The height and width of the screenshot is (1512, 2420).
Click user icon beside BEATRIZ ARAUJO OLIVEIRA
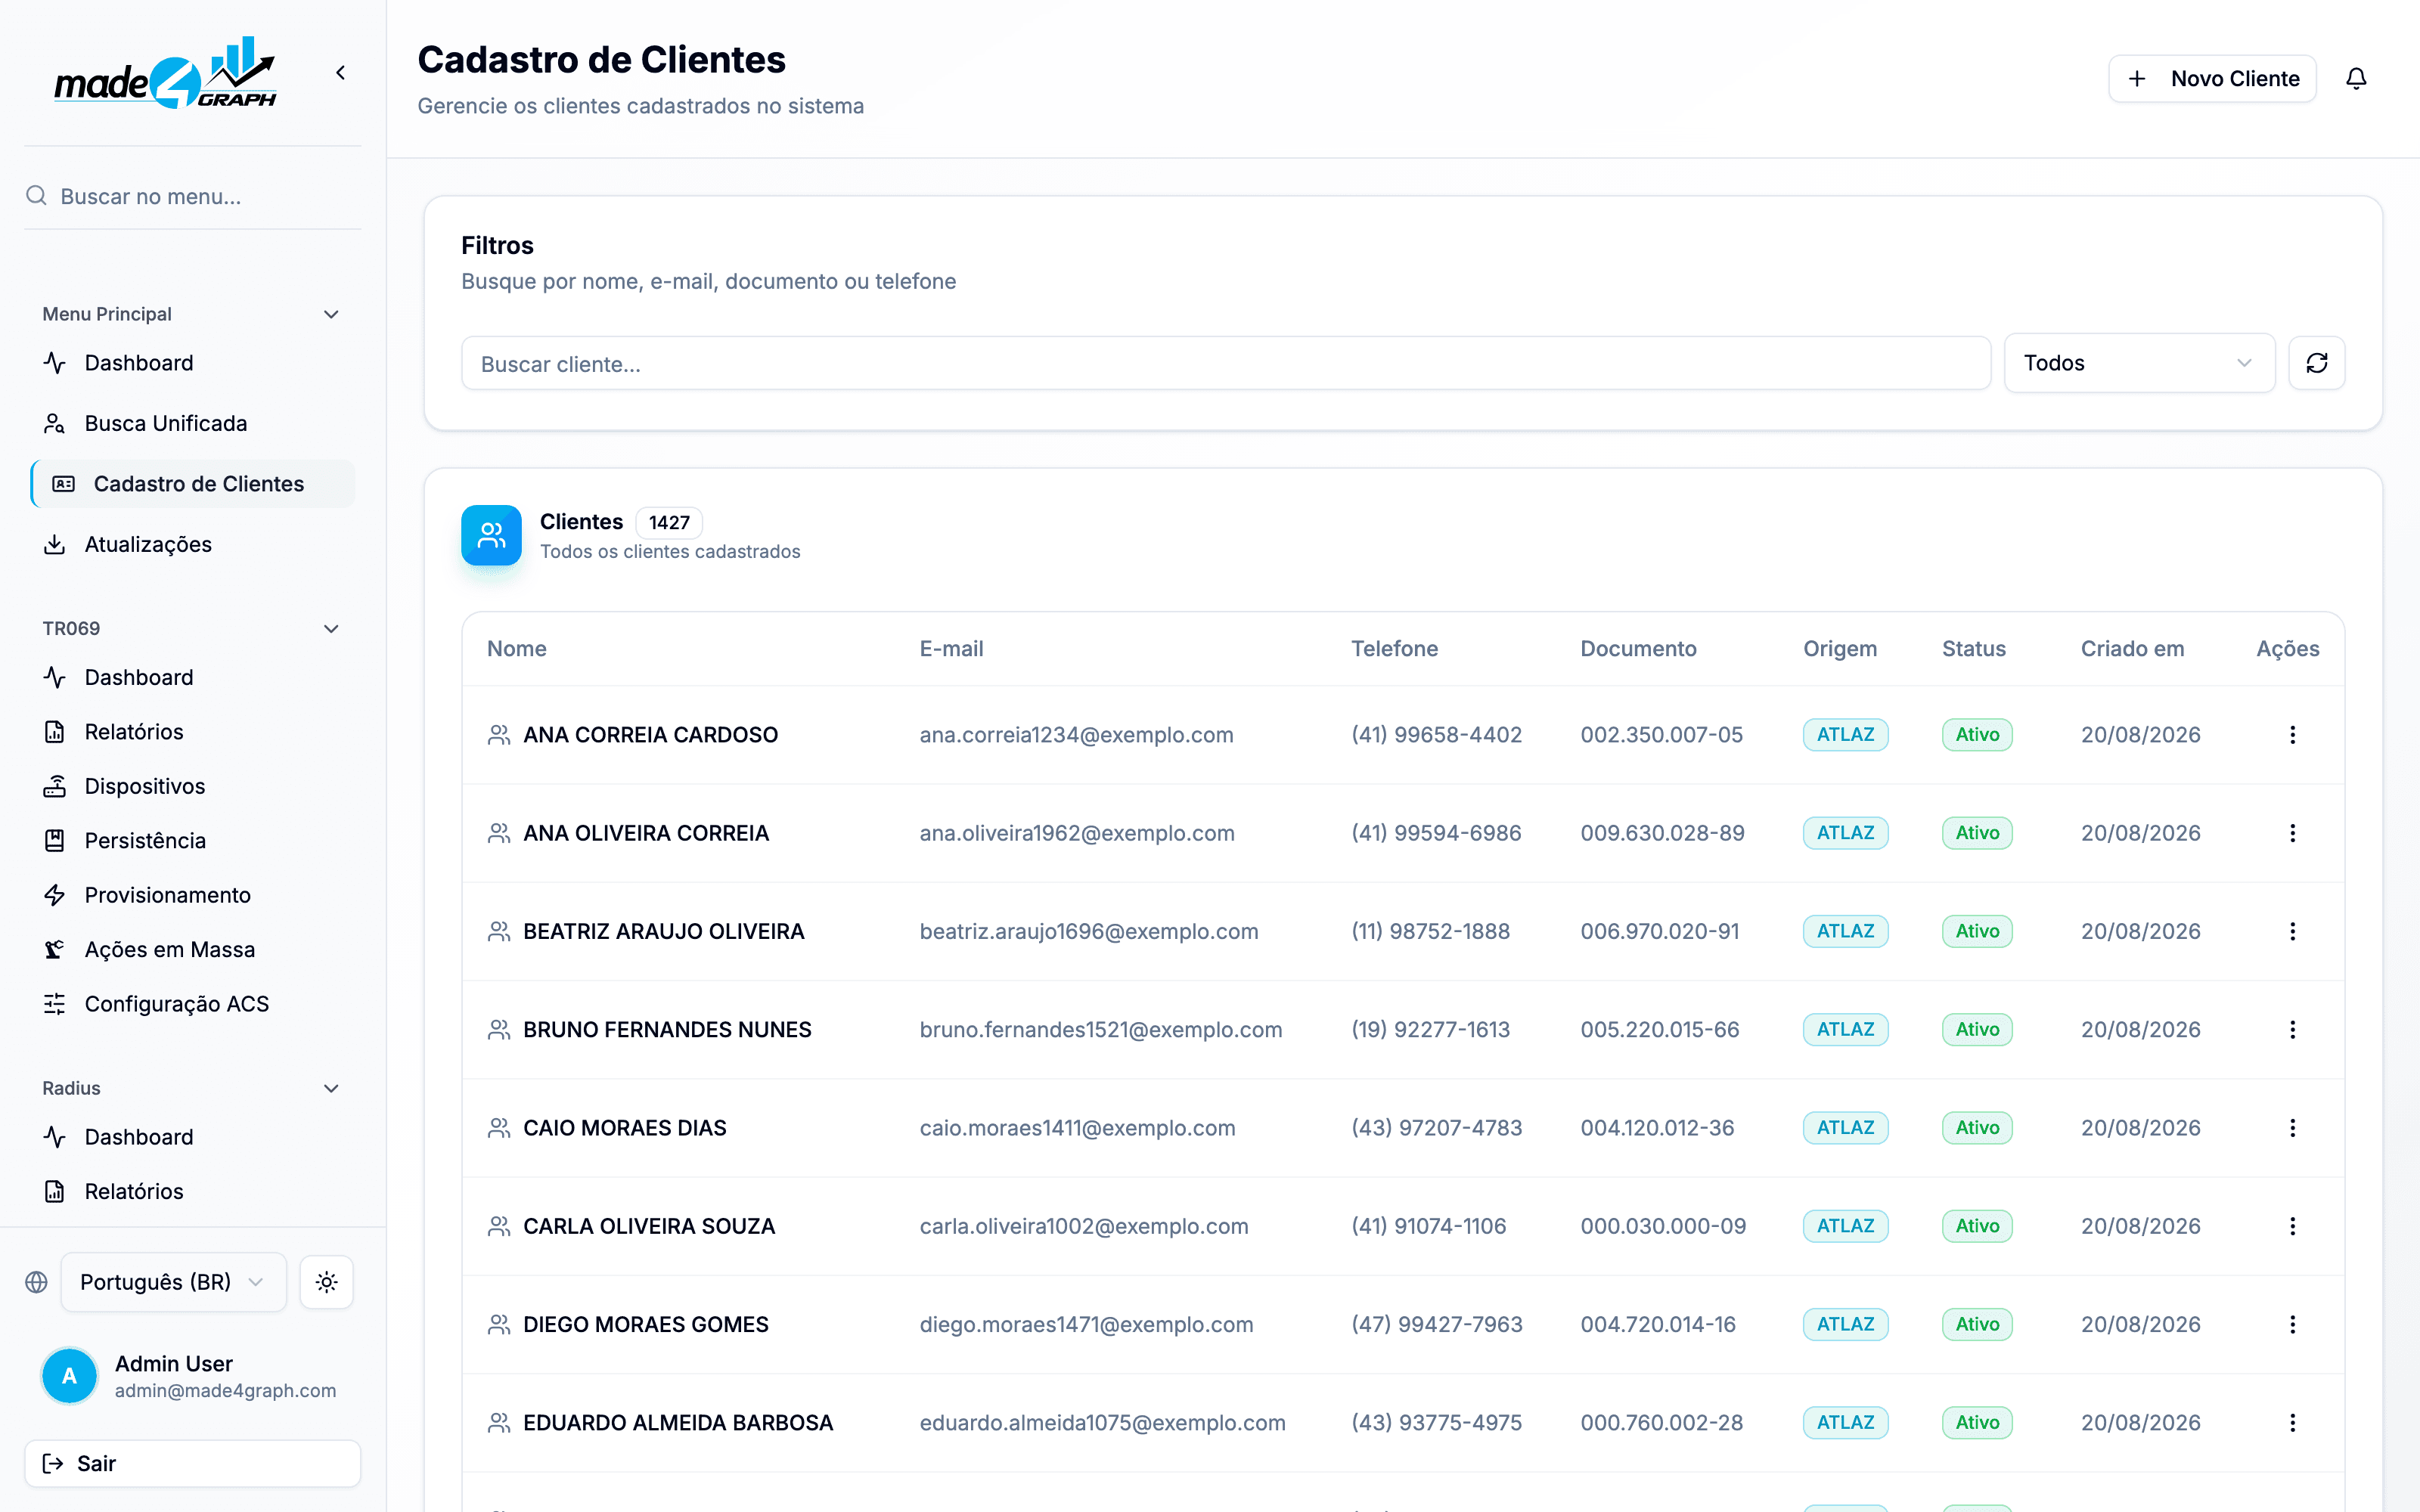[x=499, y=931]
